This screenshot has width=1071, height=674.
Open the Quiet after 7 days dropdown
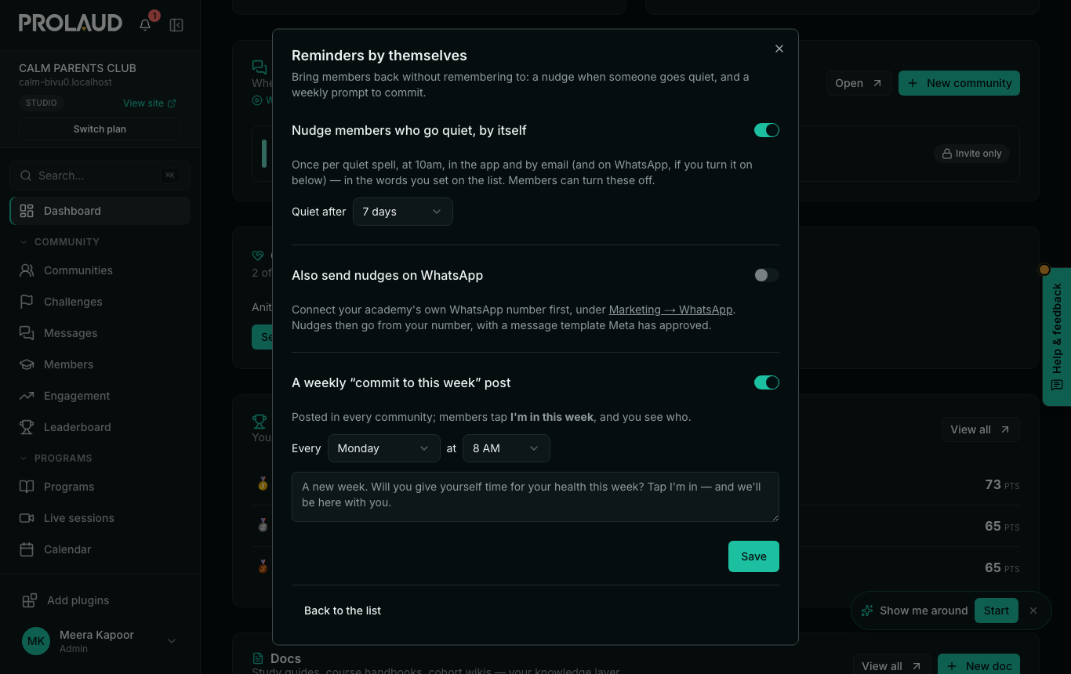[403, 212]
